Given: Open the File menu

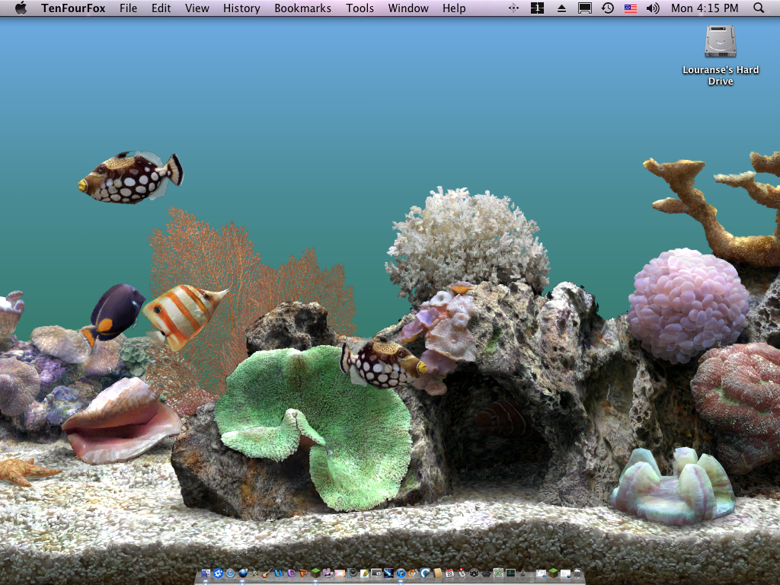Looking at the screenshot, I should coord(129,8).
